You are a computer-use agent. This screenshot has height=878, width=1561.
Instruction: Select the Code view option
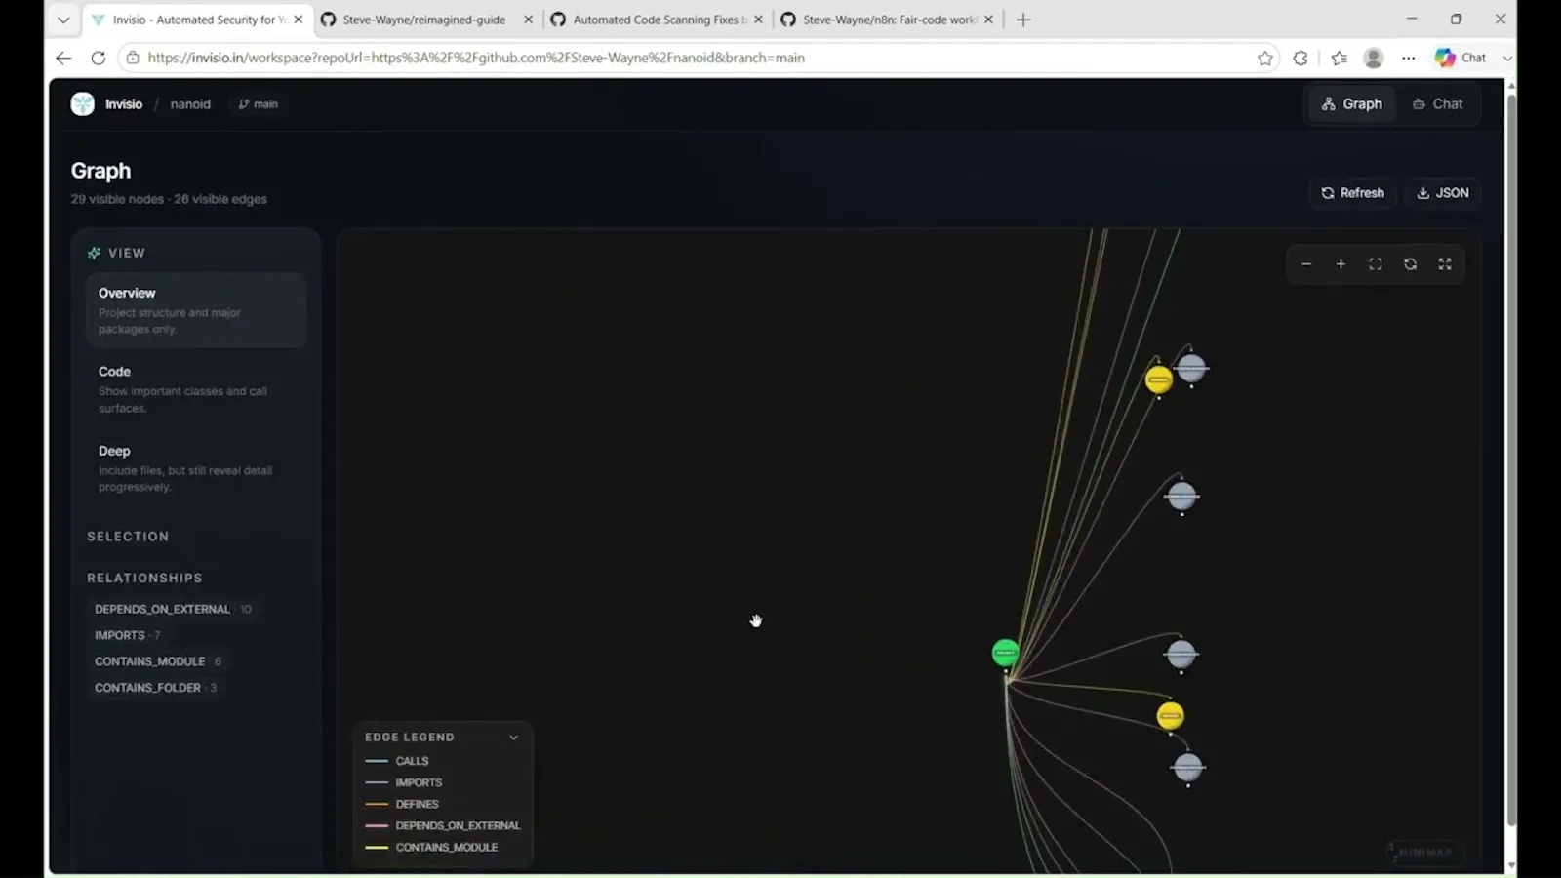[x=196, y=389]
